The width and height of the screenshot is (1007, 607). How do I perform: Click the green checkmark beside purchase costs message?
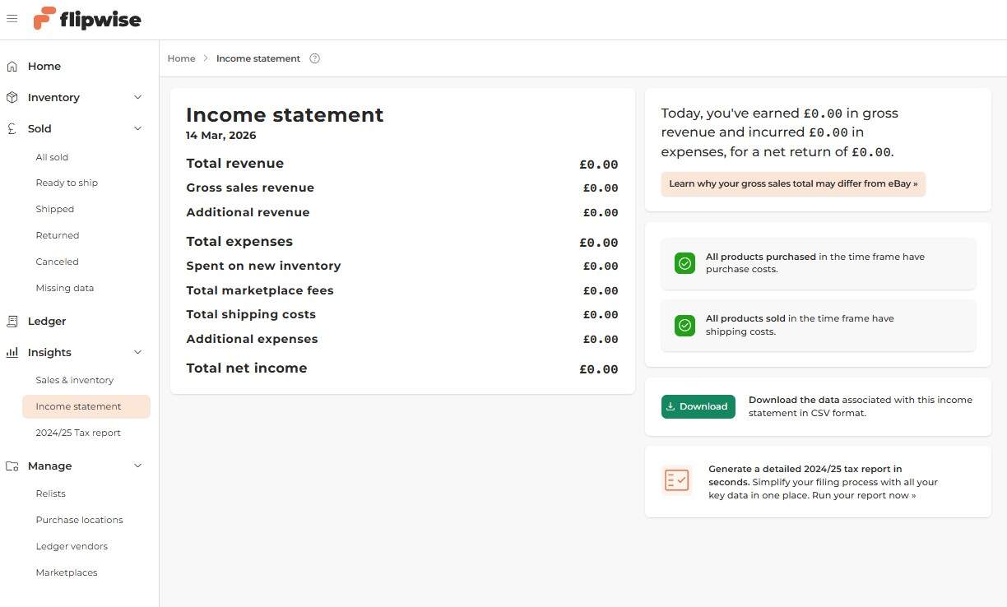click(684, 263)
